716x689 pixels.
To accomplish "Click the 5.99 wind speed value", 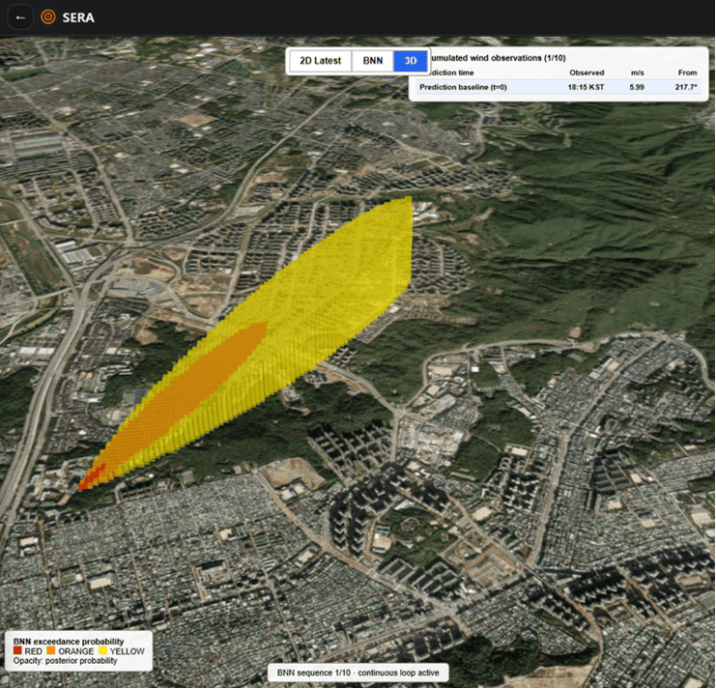I will (x=637, y=87).
